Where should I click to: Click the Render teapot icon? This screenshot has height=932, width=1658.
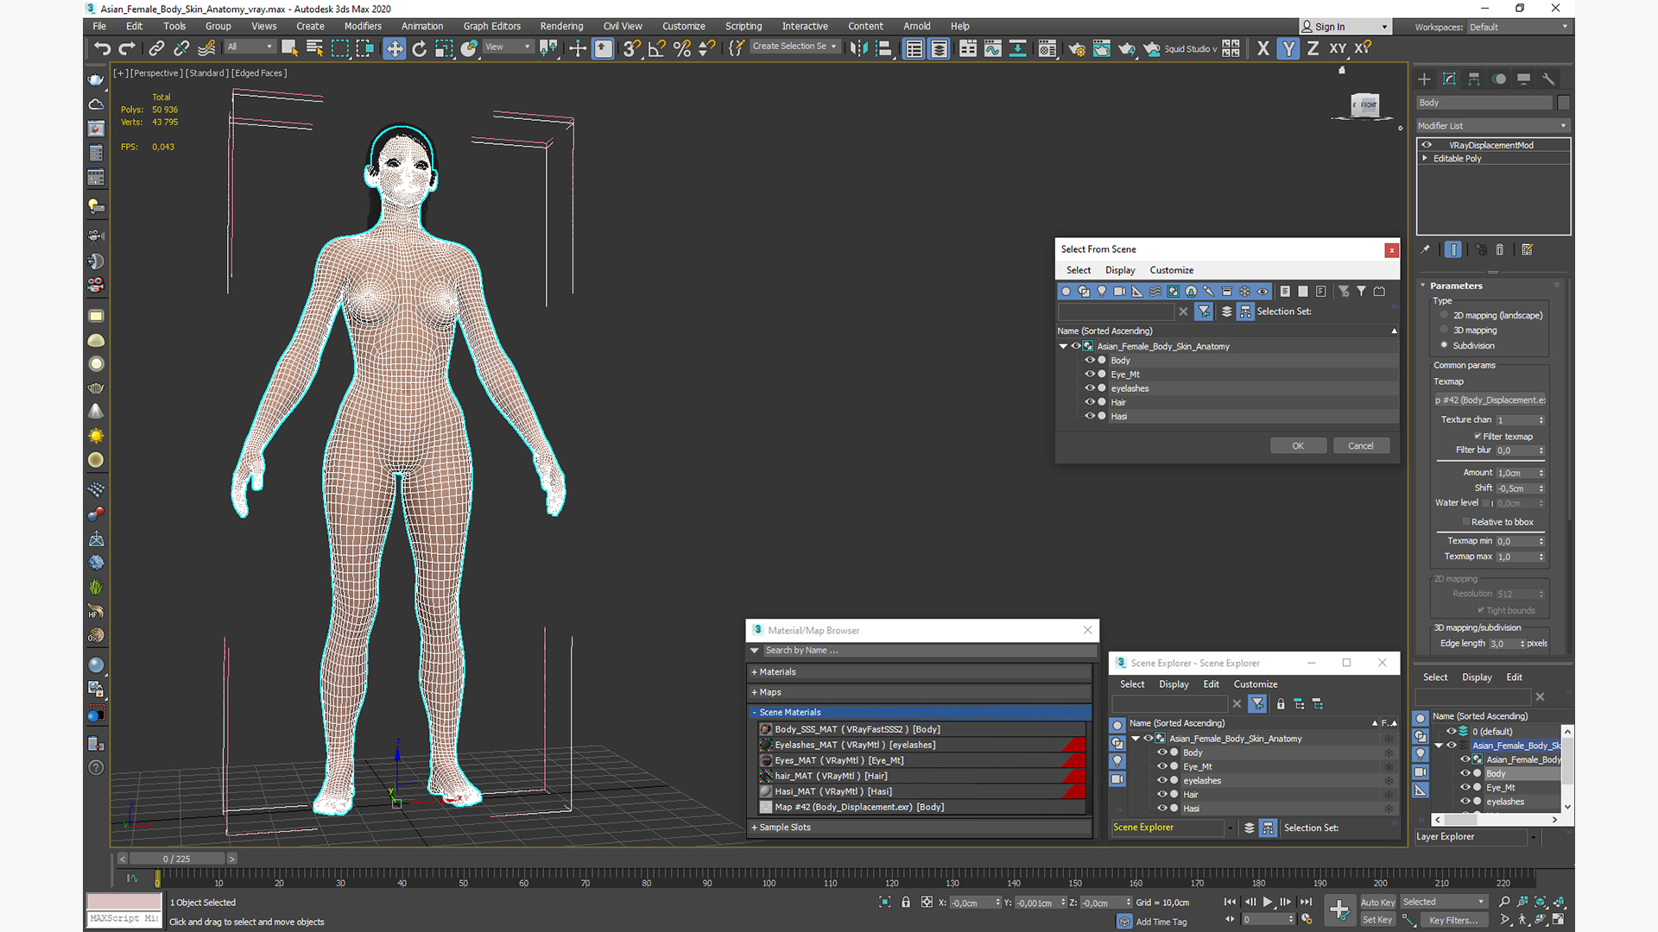1126,48
